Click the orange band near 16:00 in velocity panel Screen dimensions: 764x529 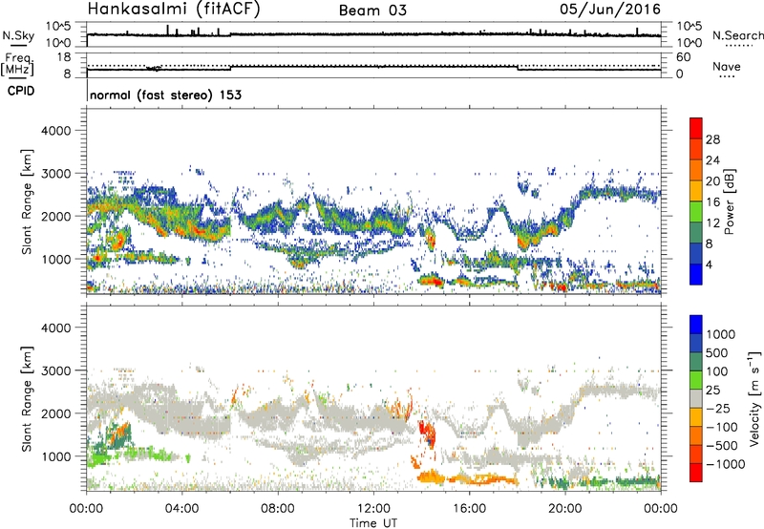click(482, 479)
